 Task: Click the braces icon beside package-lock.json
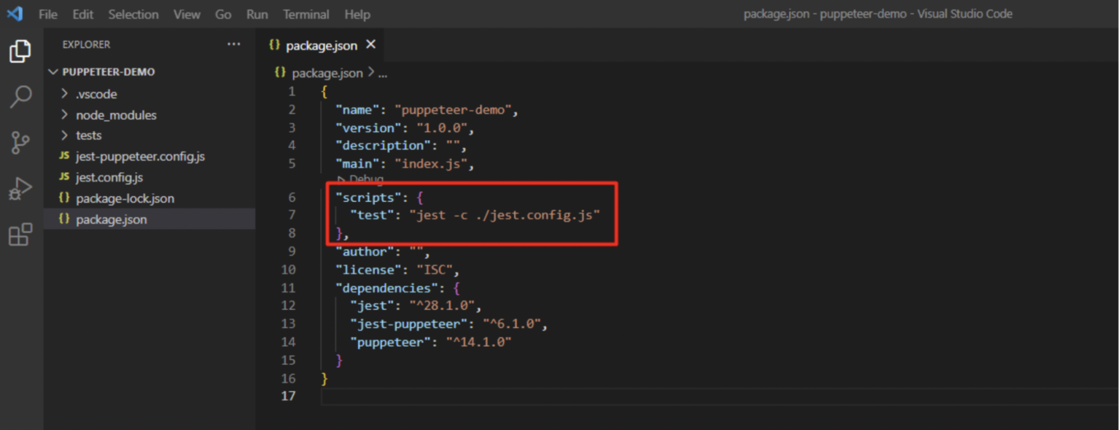[x=63, y=198]
